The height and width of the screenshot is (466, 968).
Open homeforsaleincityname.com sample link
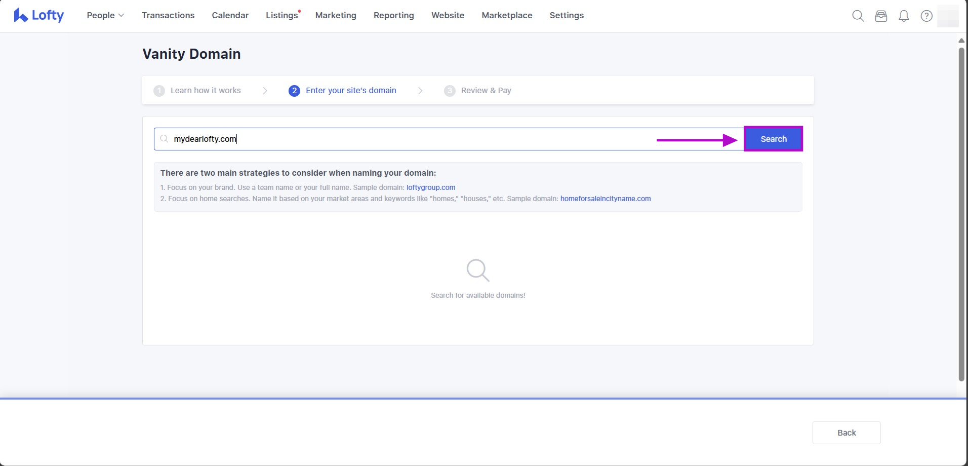coord(605,199)
